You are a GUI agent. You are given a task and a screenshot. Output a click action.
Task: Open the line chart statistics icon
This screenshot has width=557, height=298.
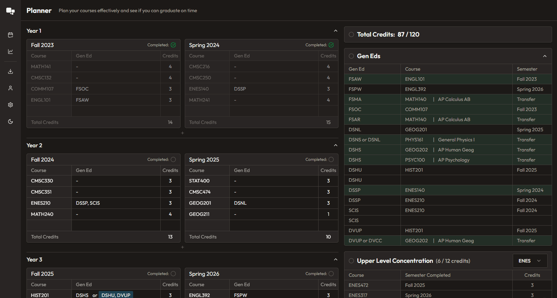(10, 52)
